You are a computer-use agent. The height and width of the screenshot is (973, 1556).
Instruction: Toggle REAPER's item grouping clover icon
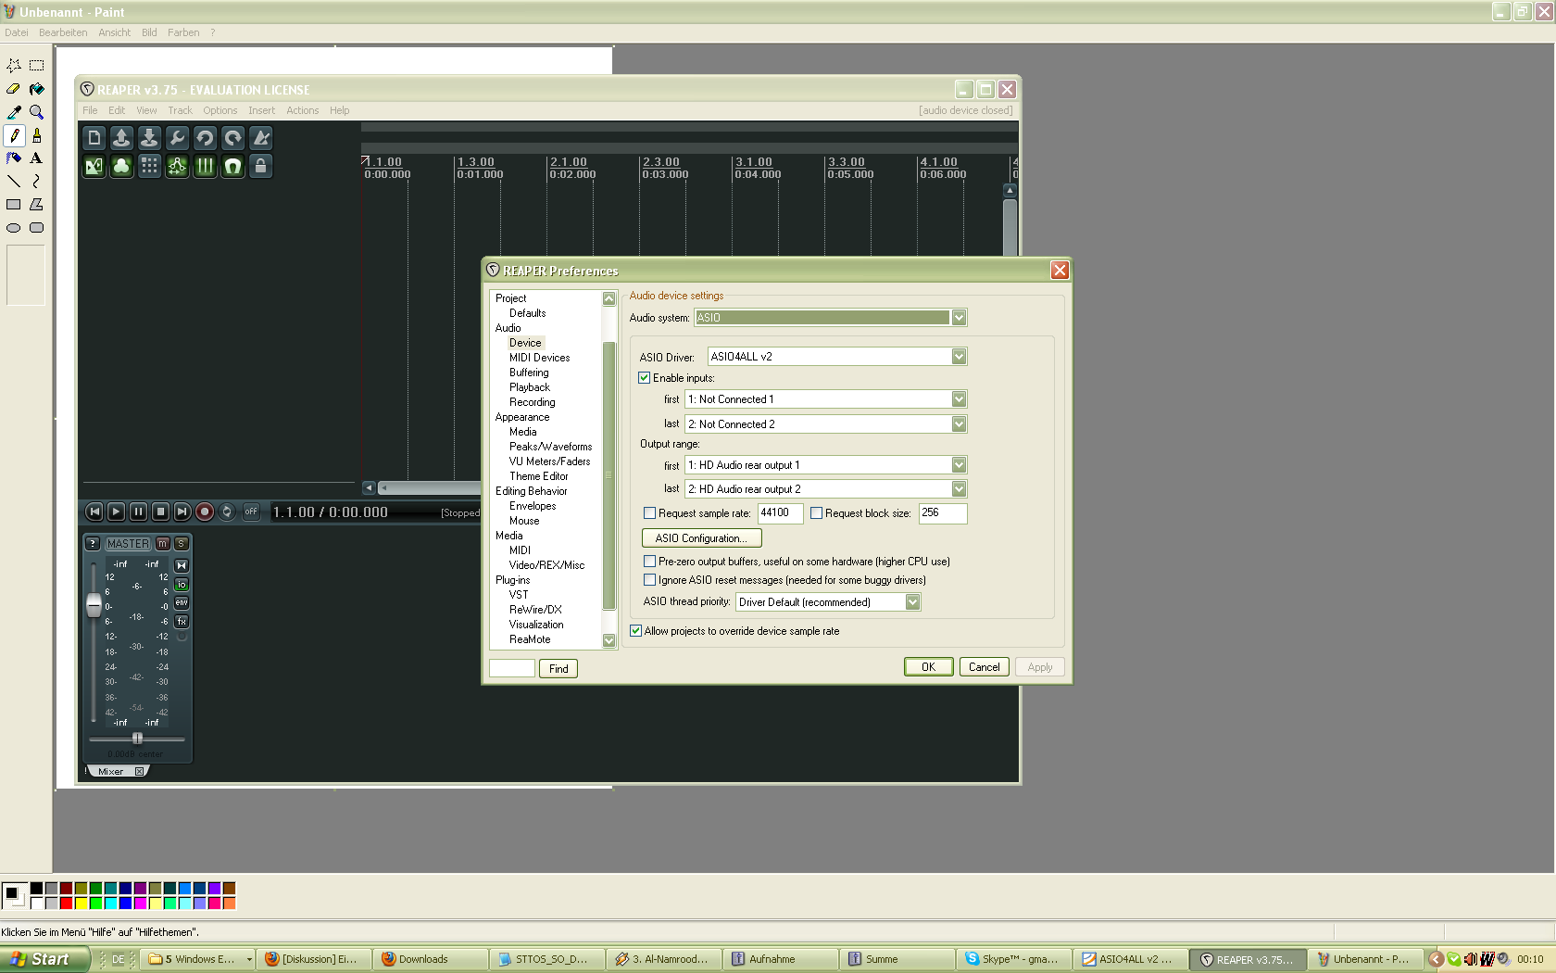(122, 166)
